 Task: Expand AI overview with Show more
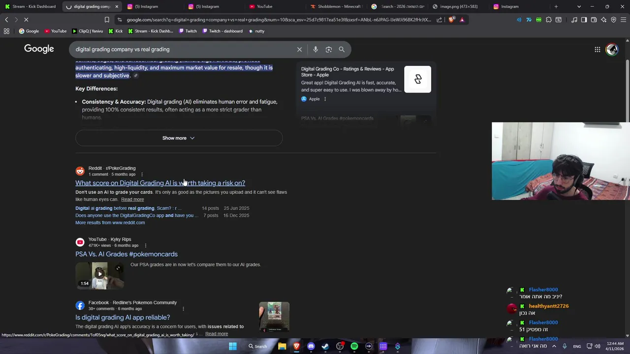tap(179, 138)
